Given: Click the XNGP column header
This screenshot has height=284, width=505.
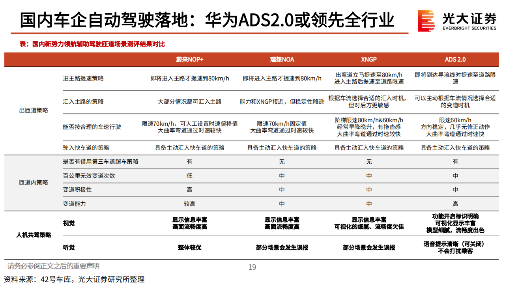Looking at the screenshot, I should (369, 60).
